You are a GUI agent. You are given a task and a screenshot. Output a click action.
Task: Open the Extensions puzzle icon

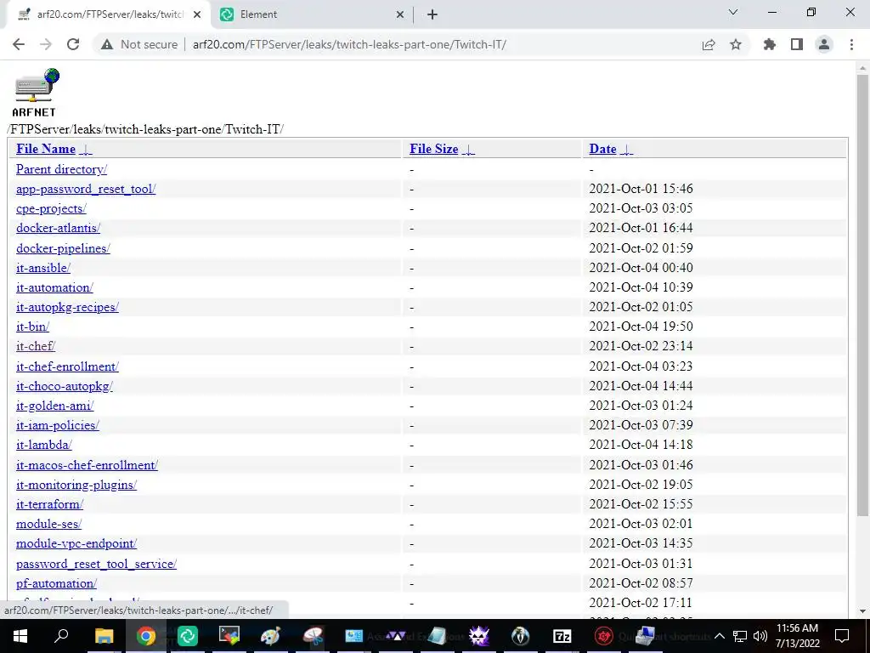pos(770,44)
